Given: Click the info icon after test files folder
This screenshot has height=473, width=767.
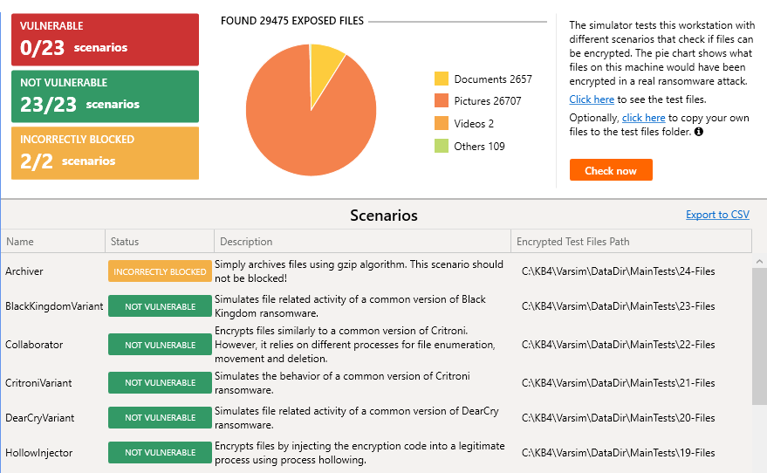Looking at the screenshot, I should (699, 132).
